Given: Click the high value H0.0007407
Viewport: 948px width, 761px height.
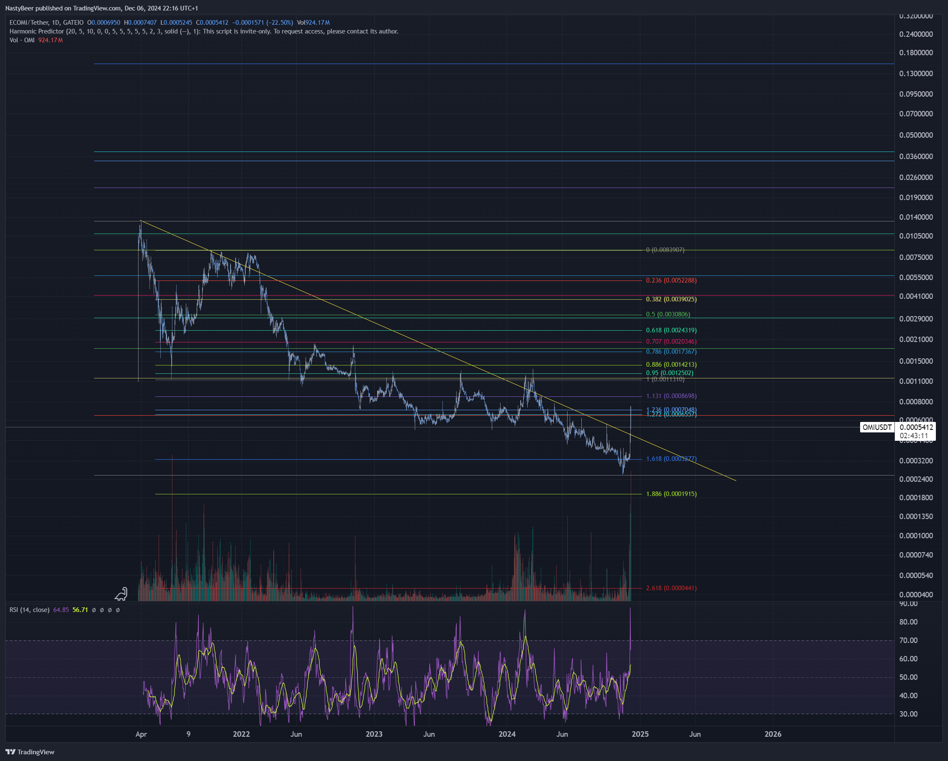Looking at the screenshot, I should [x=140, y=23].
